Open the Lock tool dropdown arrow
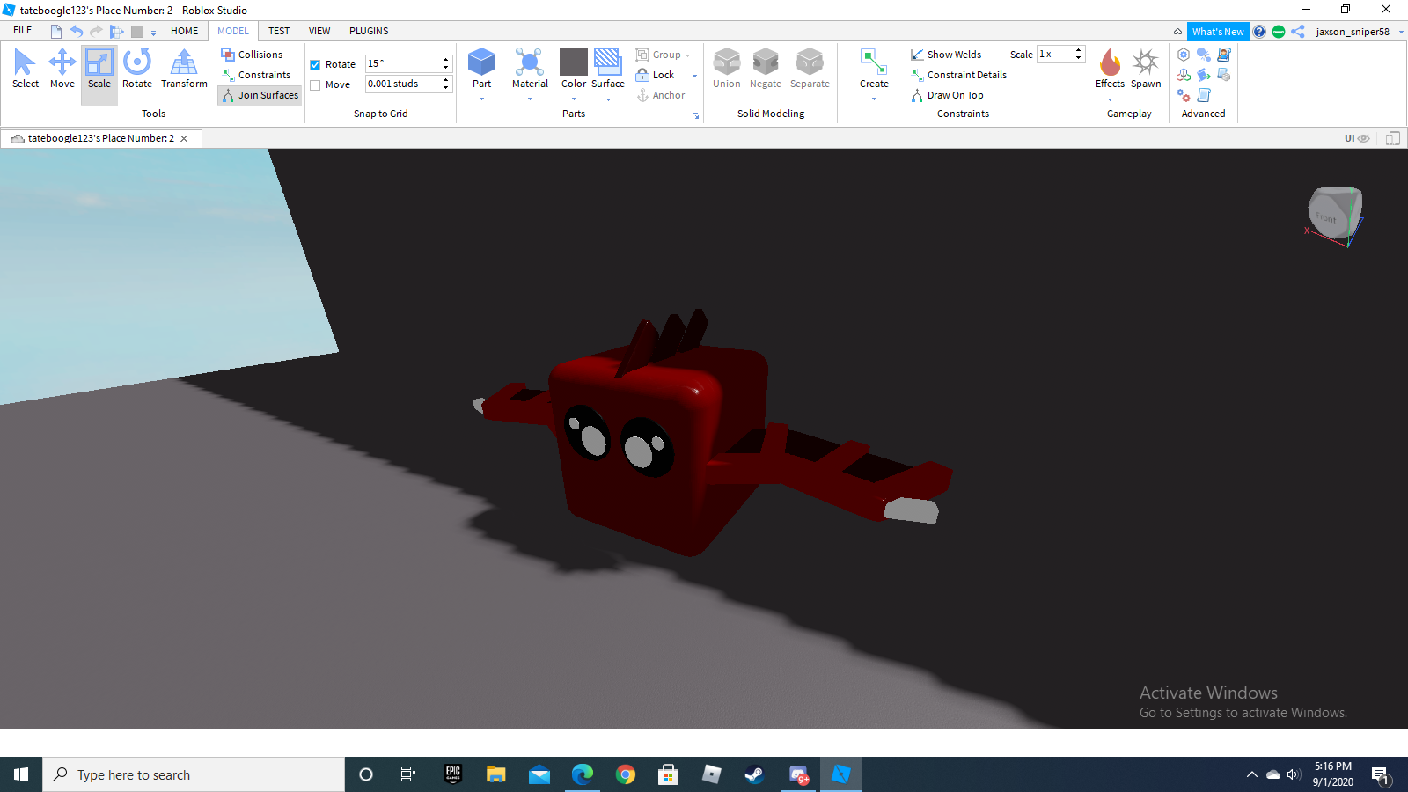Screen dimensions: 1408x792 point(694,76)
